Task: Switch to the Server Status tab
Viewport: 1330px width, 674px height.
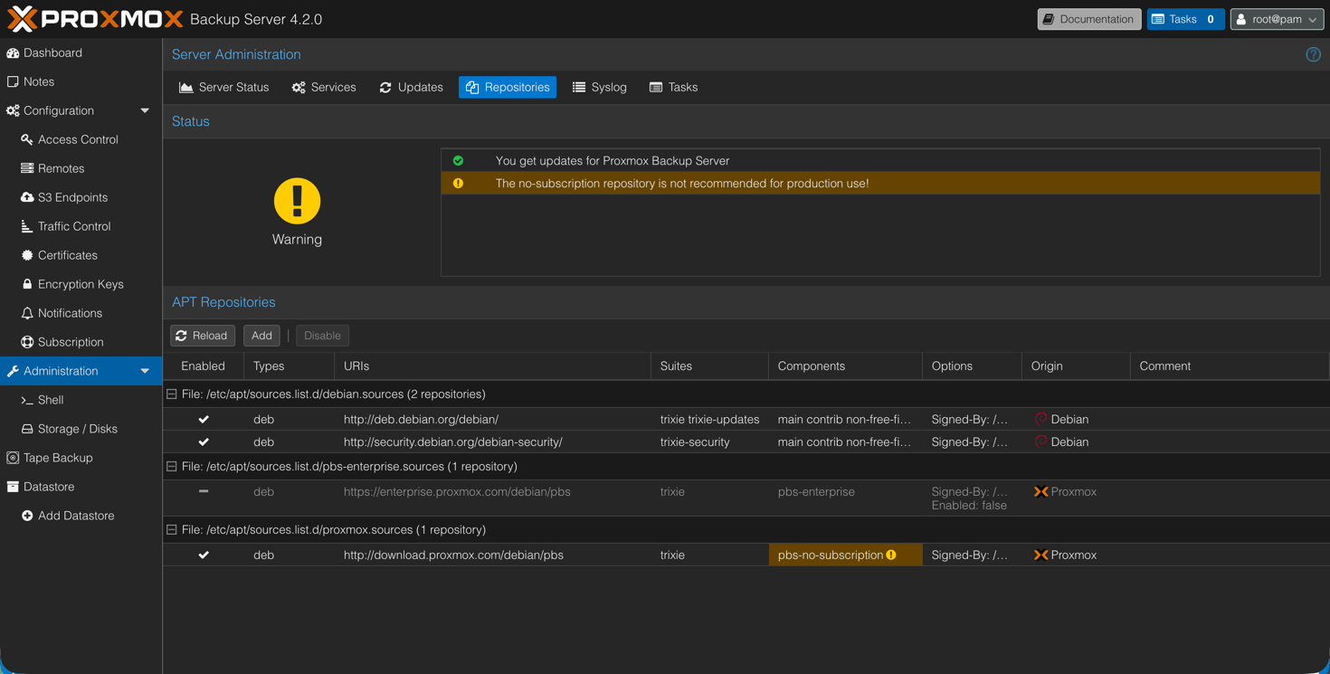Action: click(x=224, y=87)
